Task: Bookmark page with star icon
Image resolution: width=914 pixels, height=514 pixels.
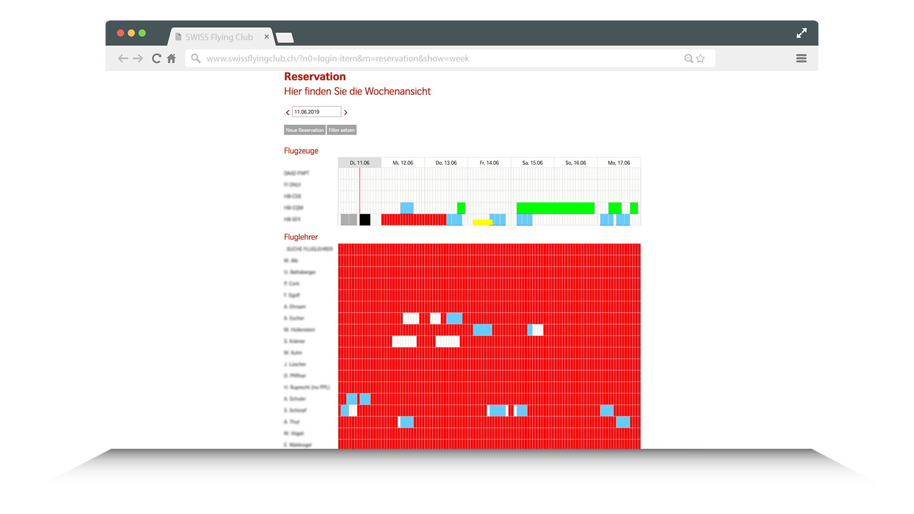Action: coord(700,59)
